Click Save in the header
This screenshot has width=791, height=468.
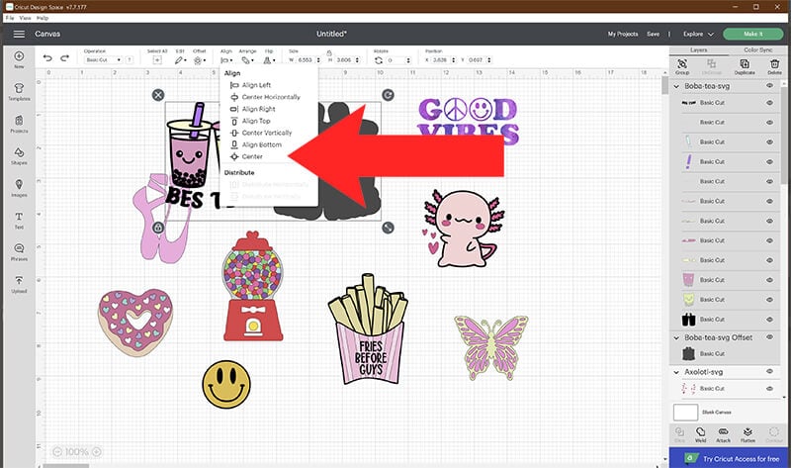[x=653, y=34]
